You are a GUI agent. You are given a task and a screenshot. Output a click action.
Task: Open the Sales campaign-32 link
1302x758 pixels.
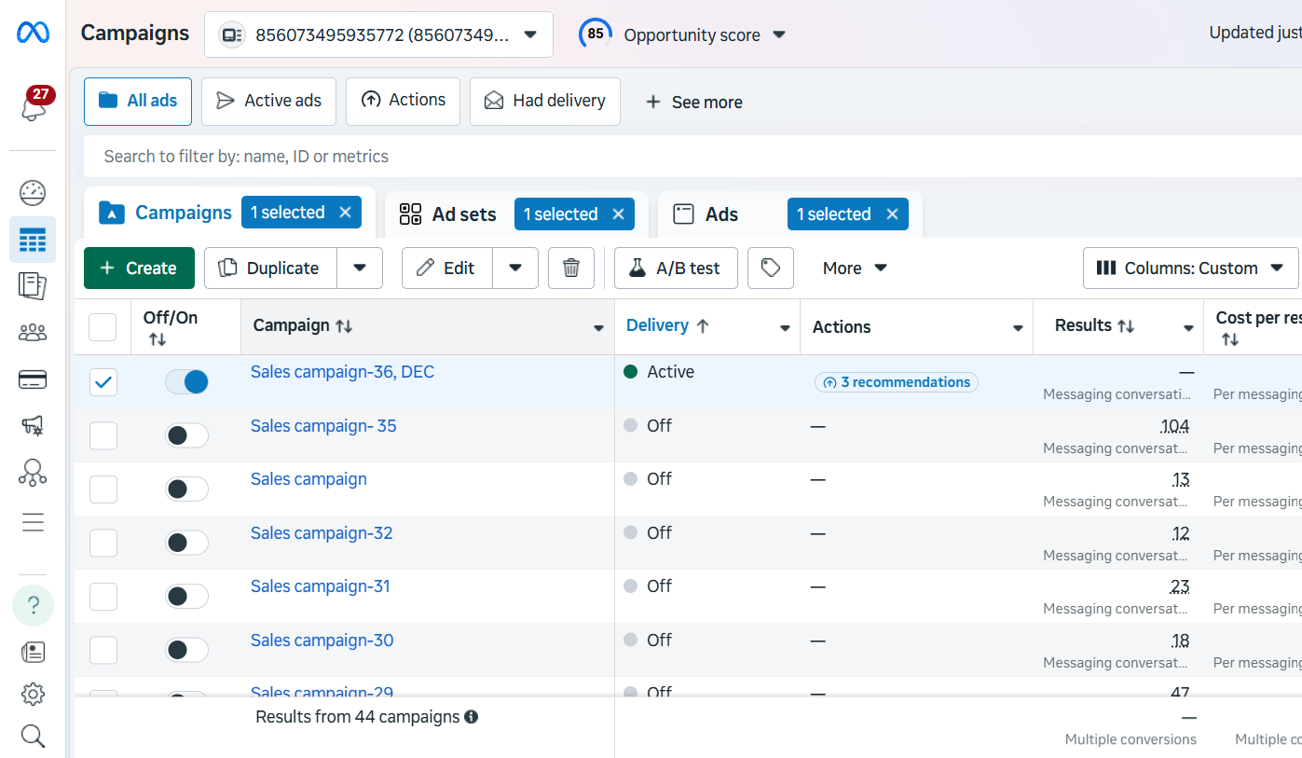(321, 532)
